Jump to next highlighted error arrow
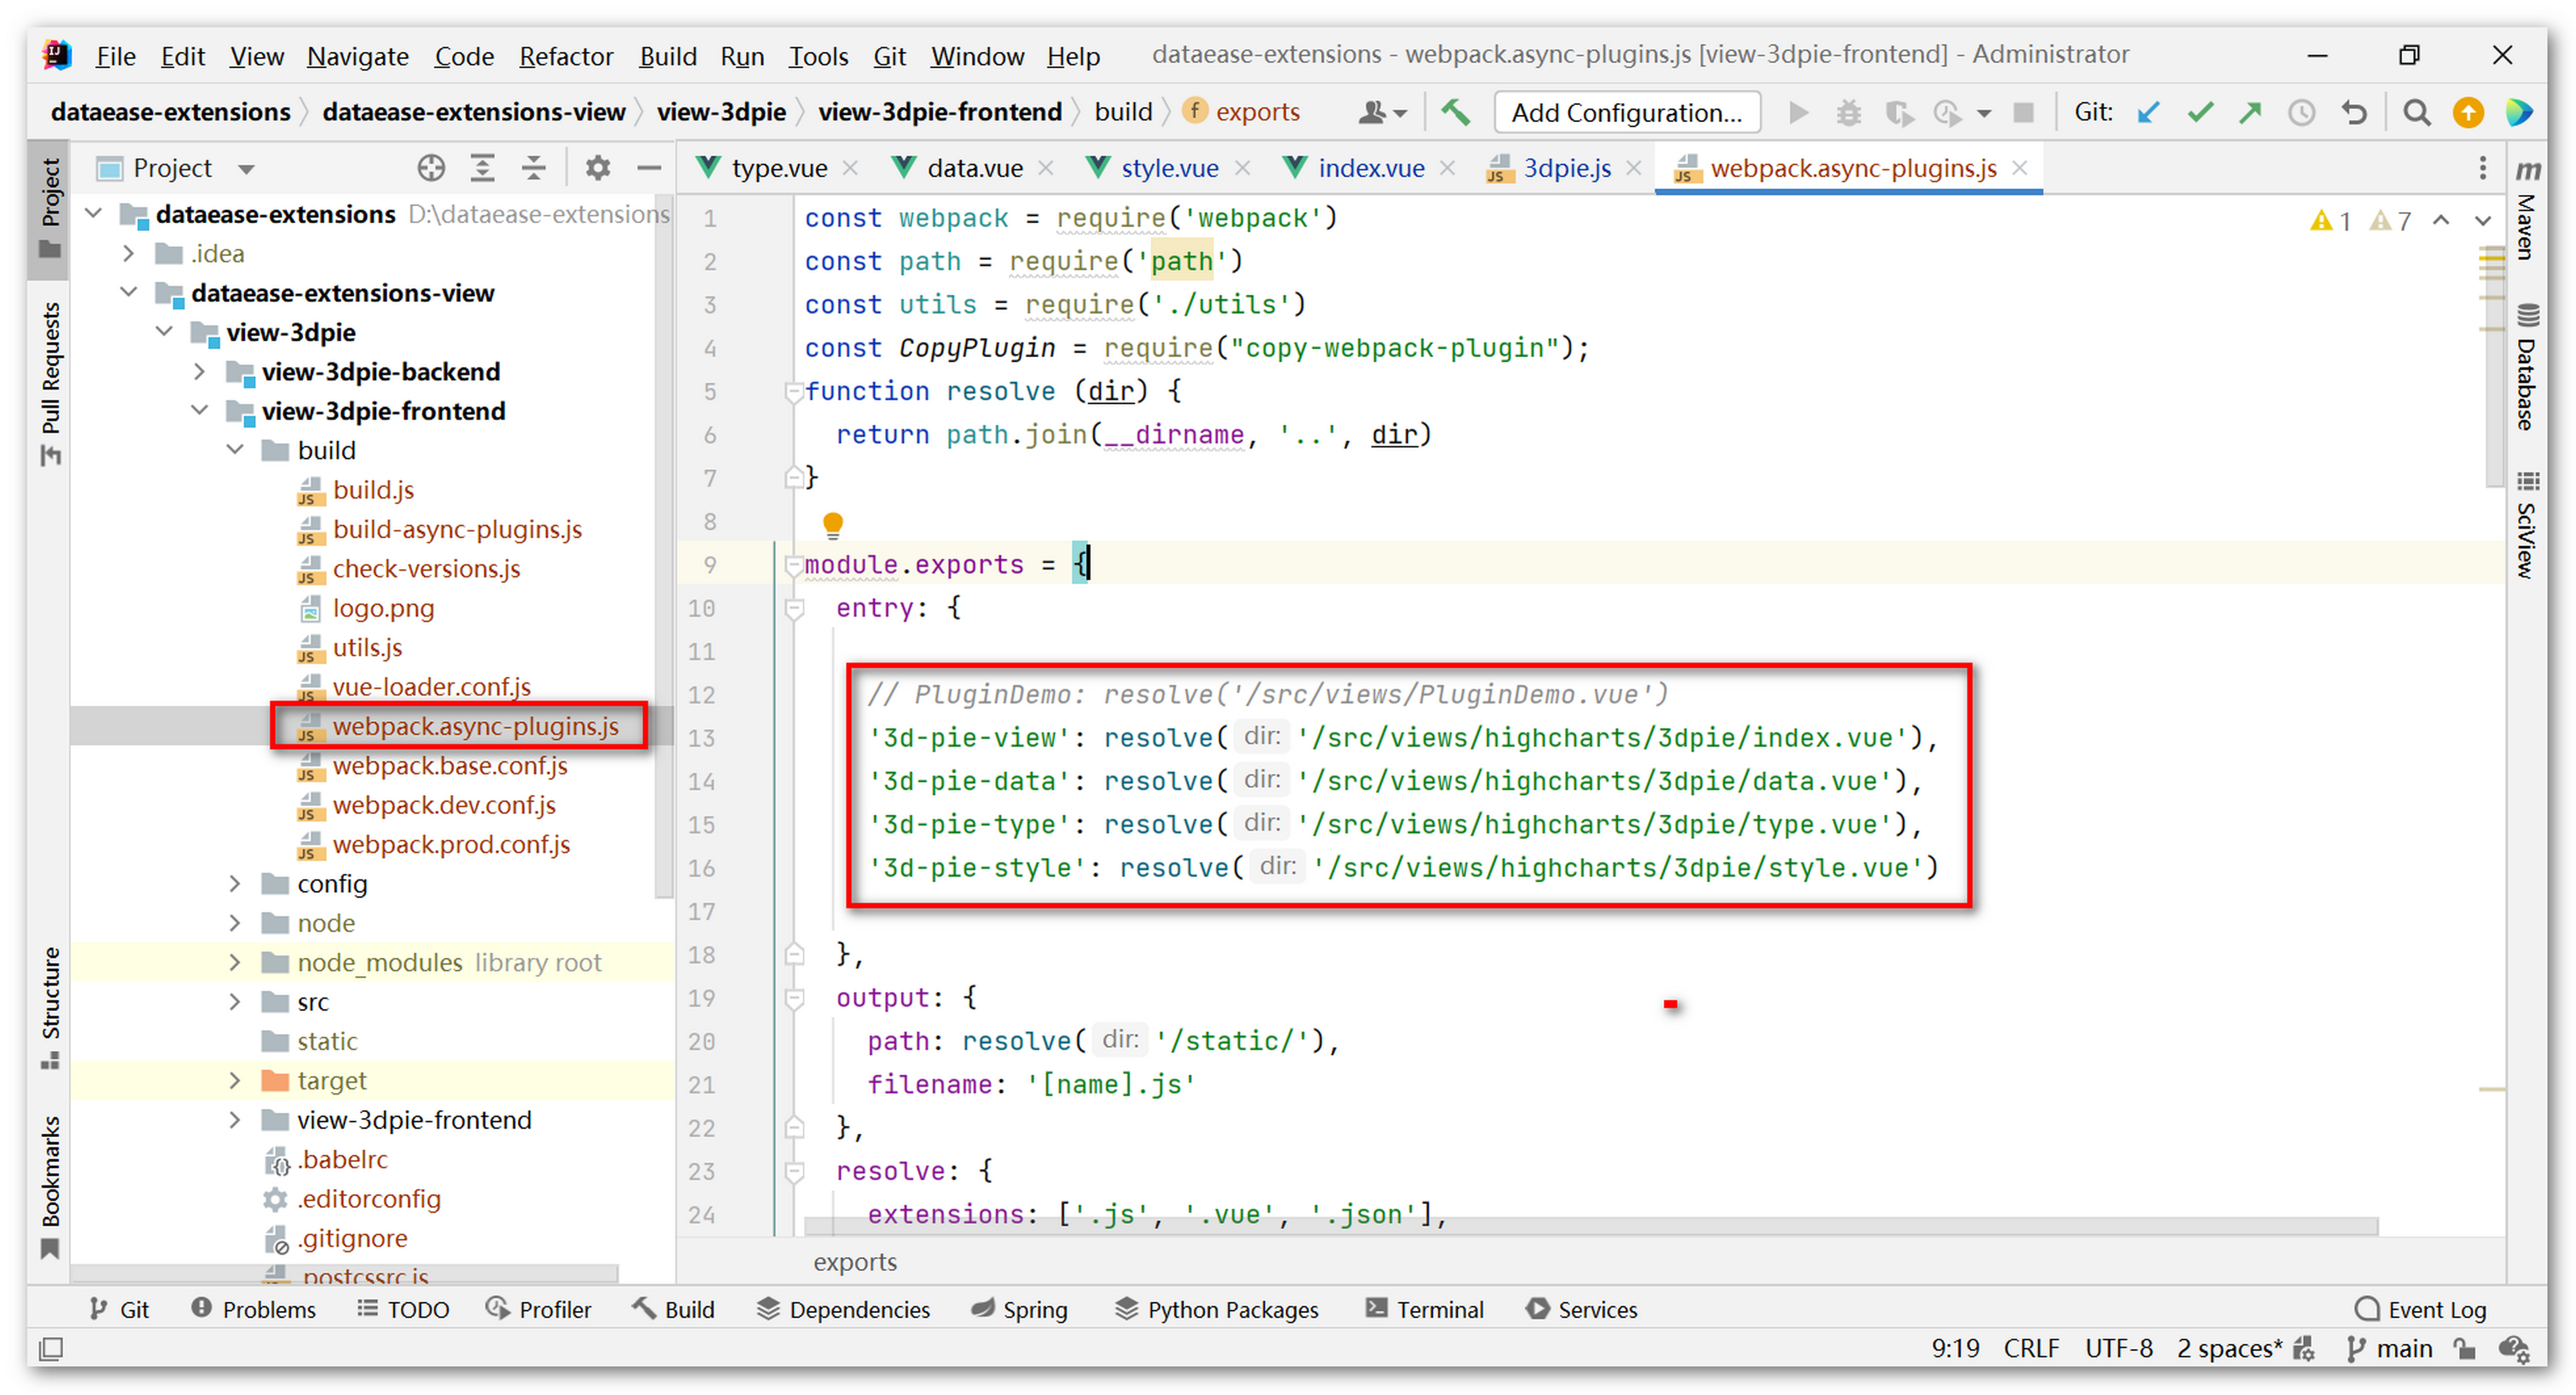Image resolution: width=2576 pixels, height=1395 pixels. [x=2483, y=220]
